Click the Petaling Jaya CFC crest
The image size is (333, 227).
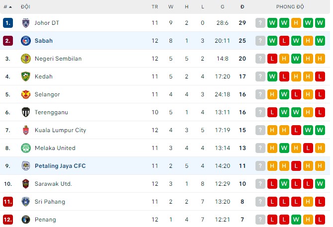coord(26,166)
